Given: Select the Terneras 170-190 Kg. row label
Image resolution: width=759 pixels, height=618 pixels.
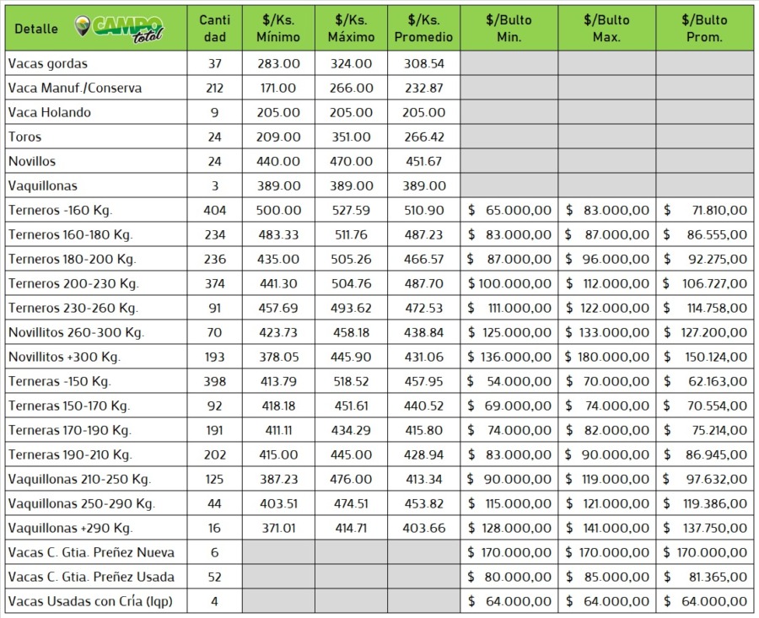Looking at the screenshot, I should coord(69,430).
